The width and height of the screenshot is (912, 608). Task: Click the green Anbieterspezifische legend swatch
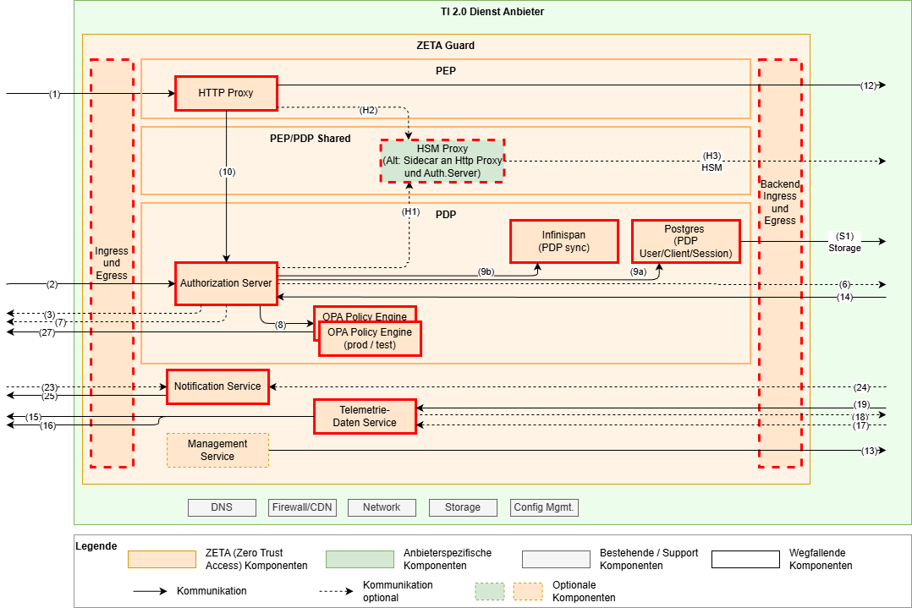[361, 559]
